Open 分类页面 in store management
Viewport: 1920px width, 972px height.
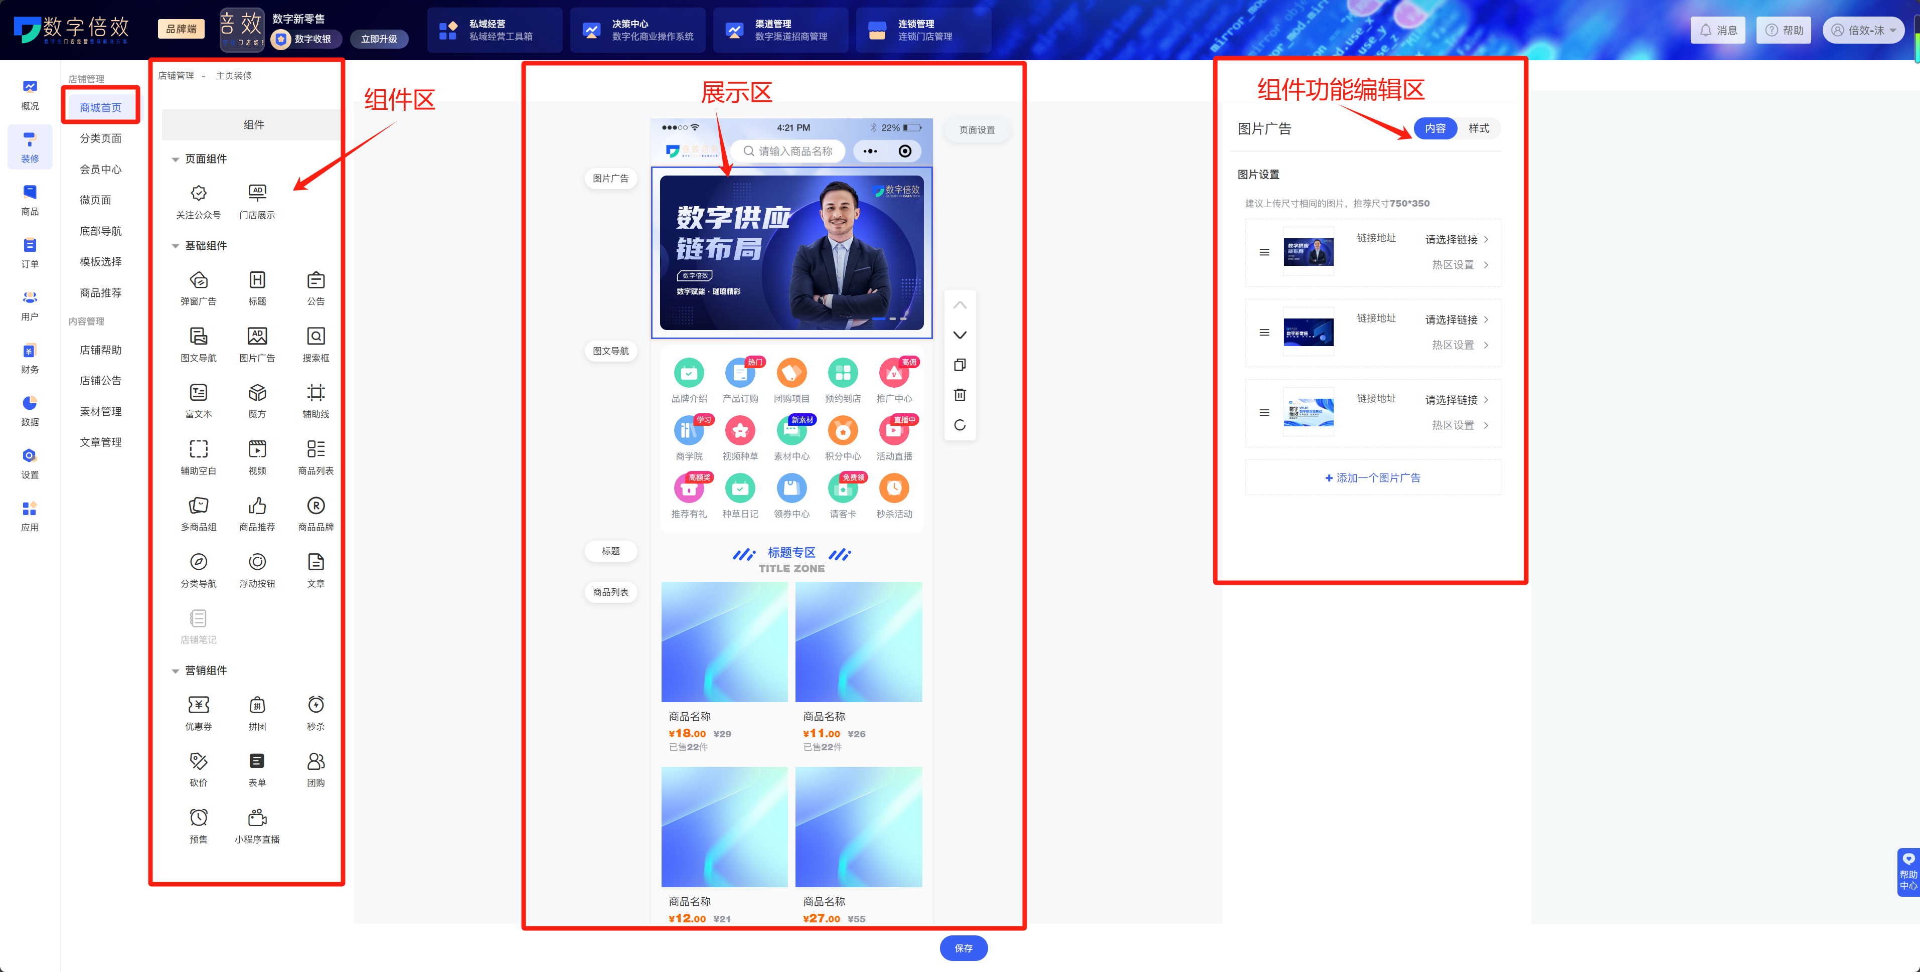[101, 138]
